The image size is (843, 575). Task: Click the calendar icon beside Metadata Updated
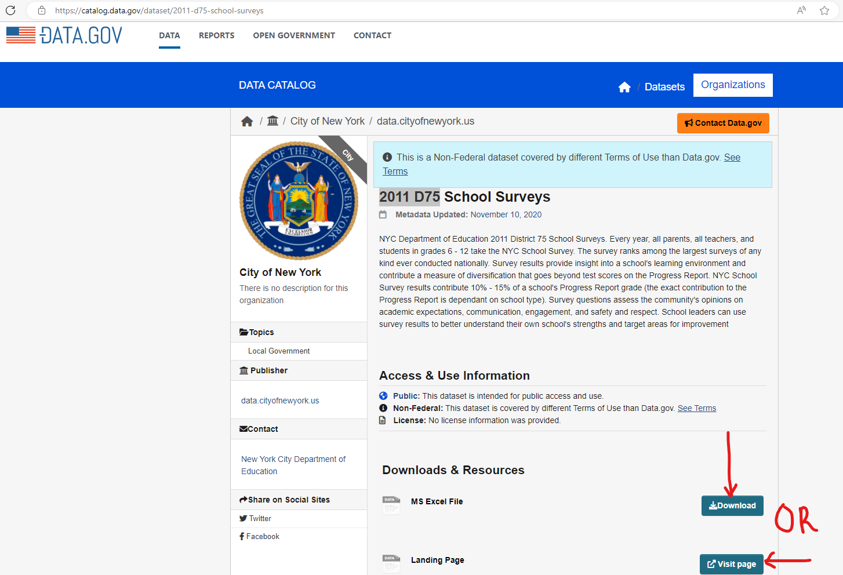(383, 214)
